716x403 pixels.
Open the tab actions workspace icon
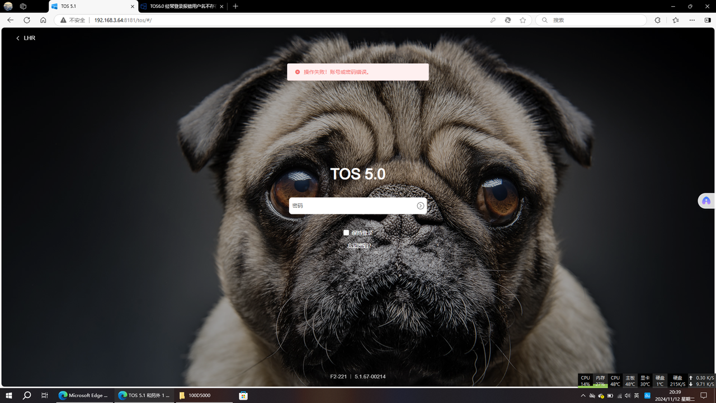pyautogui.click(x=23, y=6)
